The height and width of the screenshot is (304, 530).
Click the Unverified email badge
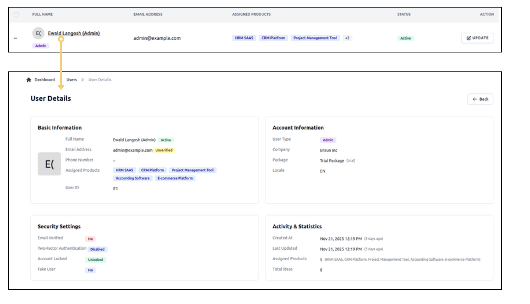(164, 150)
